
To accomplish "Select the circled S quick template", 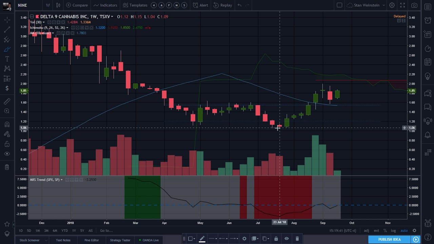I will coord(184,5).
